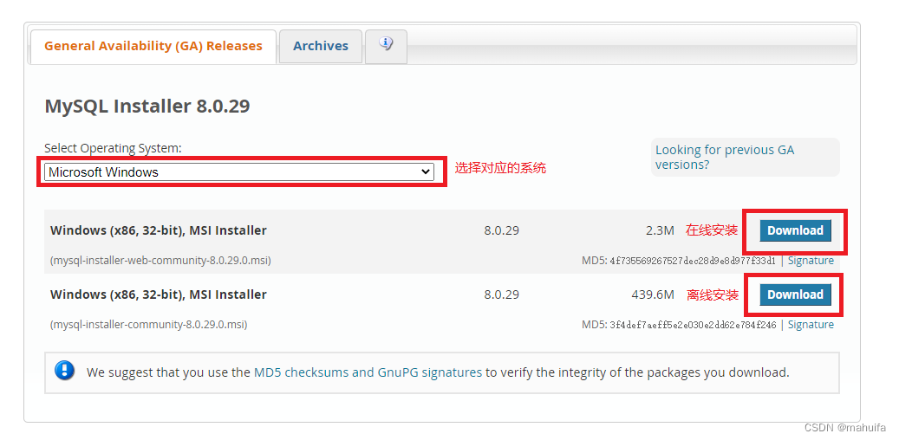This screenshot has height=440, width=899.
Task: Click mysql-installer-web-community-8.0.29.0.msi file name
Action: pyautogui.click(x=160, y=261)
